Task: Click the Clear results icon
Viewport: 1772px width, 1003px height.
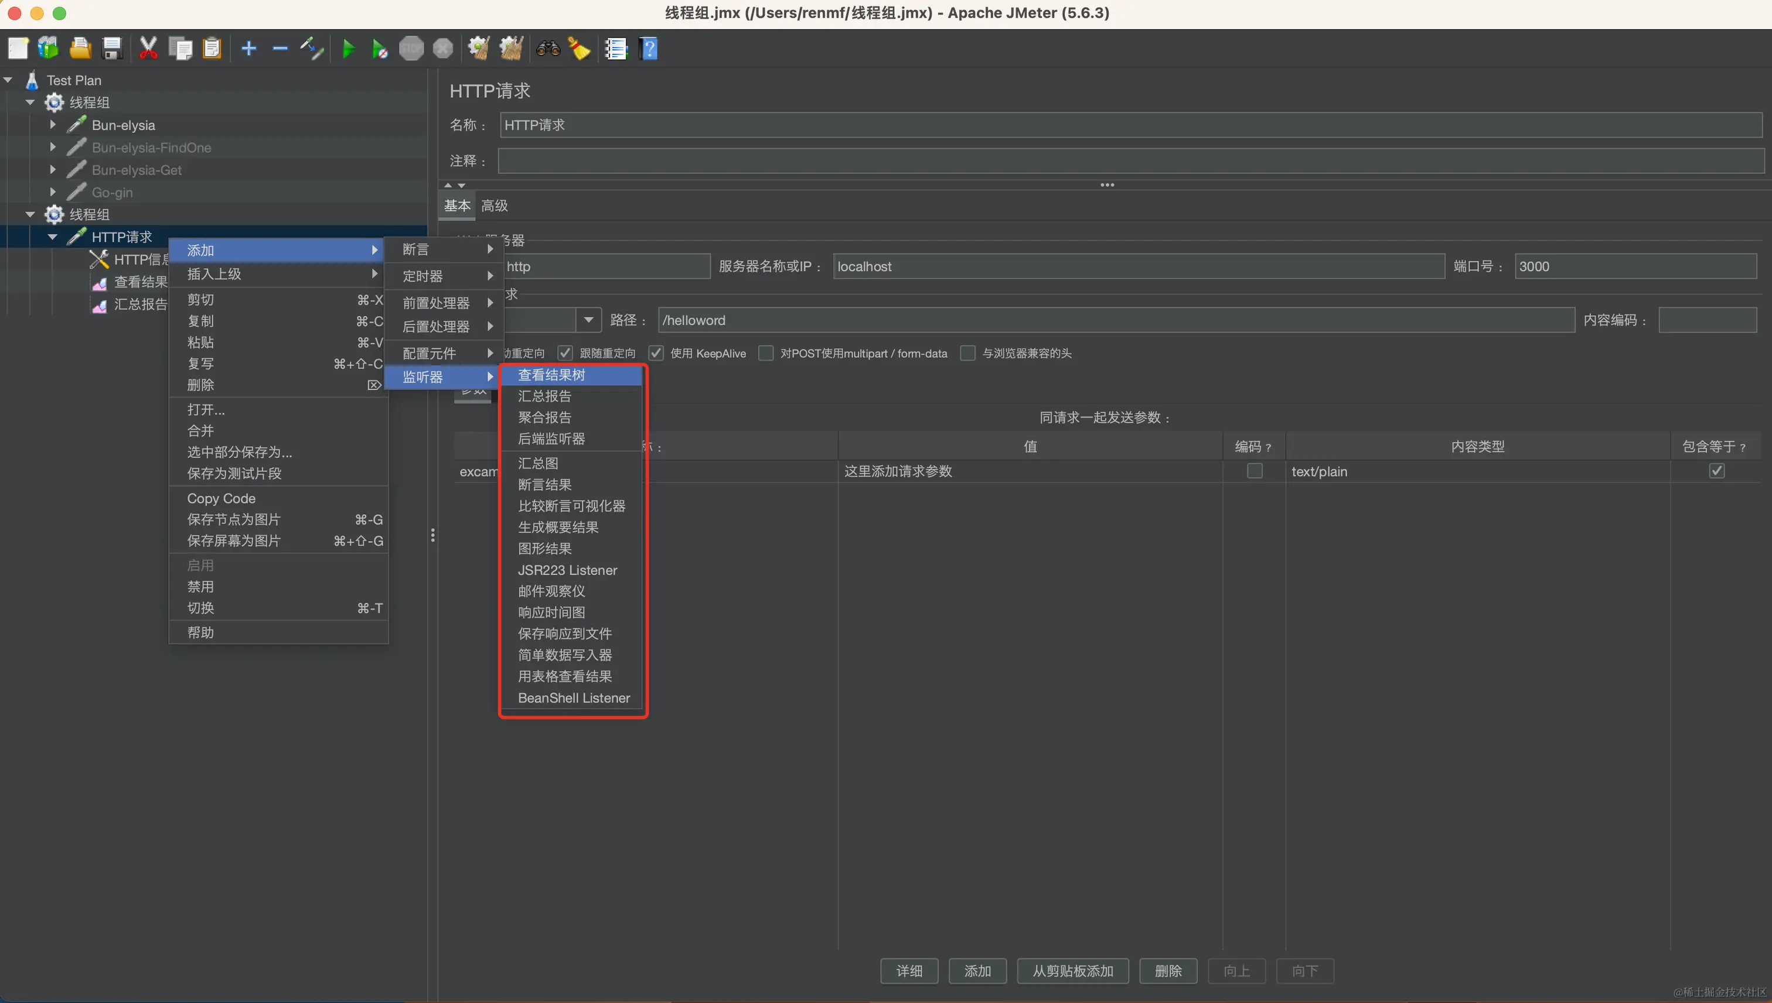Action: 479,48
